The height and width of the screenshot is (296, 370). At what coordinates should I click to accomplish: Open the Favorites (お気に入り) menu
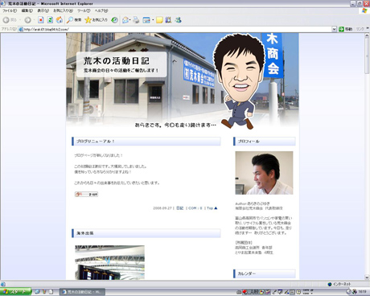(63, 10)
